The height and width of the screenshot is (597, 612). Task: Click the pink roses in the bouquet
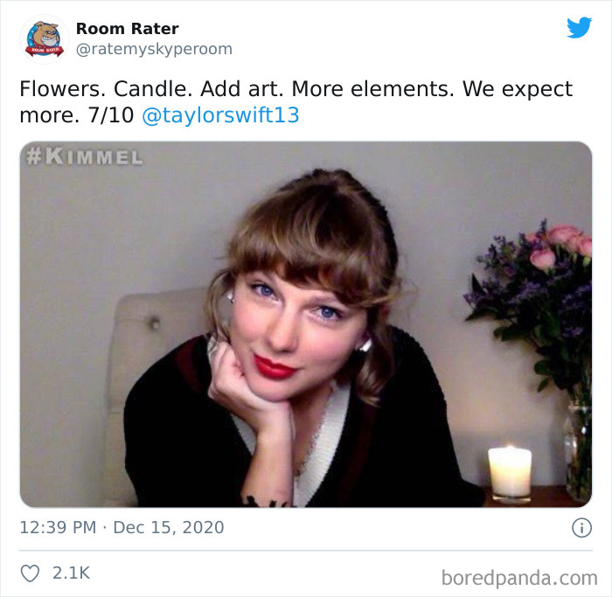560,245
